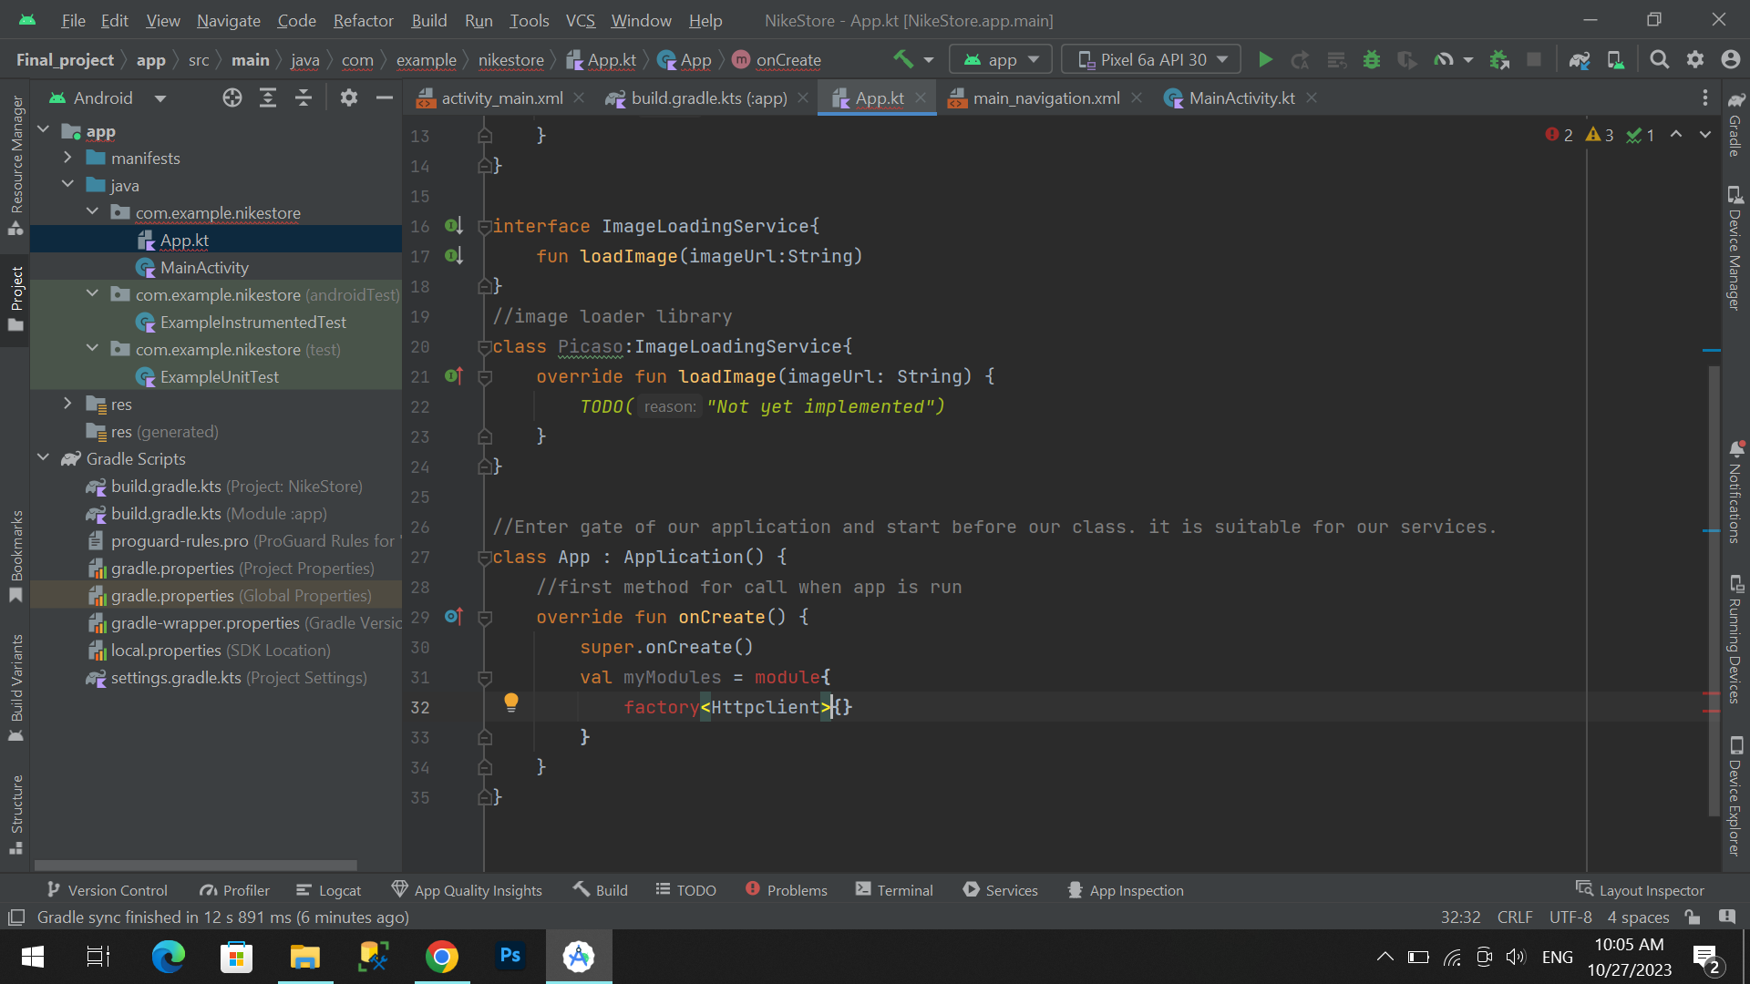Open the Pixel 6a API 30 device dropdown
The height and width of the screenshot is (984, 1750).
[x=1152, y=59]
